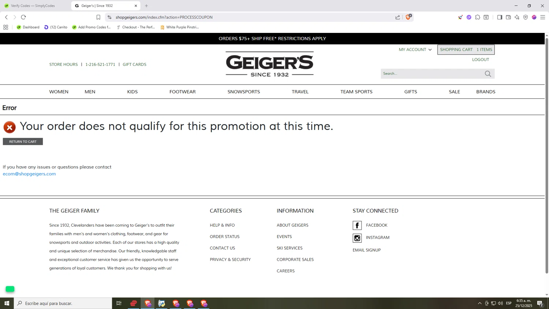Open the share page icon in address bar

point(397,17)
